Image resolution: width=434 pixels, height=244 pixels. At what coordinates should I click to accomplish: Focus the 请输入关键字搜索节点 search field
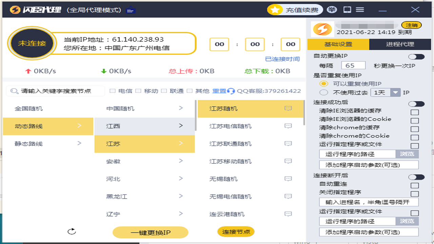tap(56, 91)
